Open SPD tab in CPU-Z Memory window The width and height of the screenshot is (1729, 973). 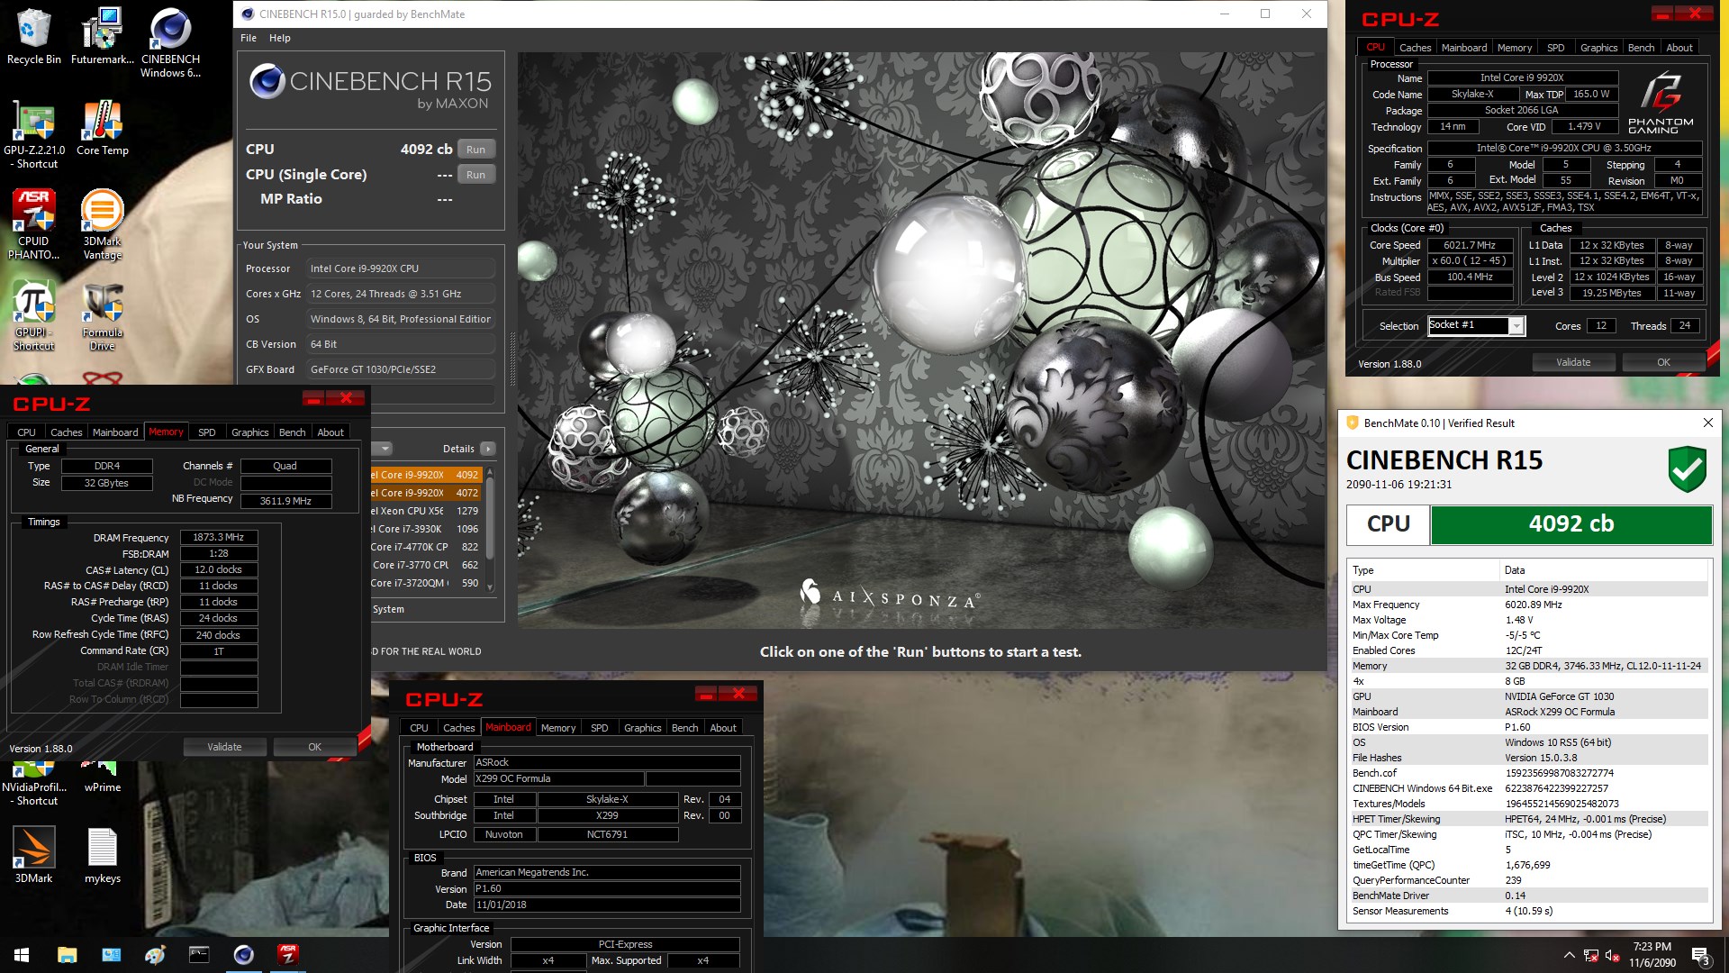(x=206, y=432)
